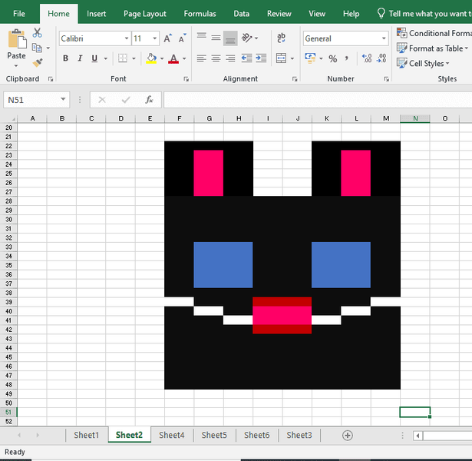
Task: Toggle Align Right
Action: point(230,58)
